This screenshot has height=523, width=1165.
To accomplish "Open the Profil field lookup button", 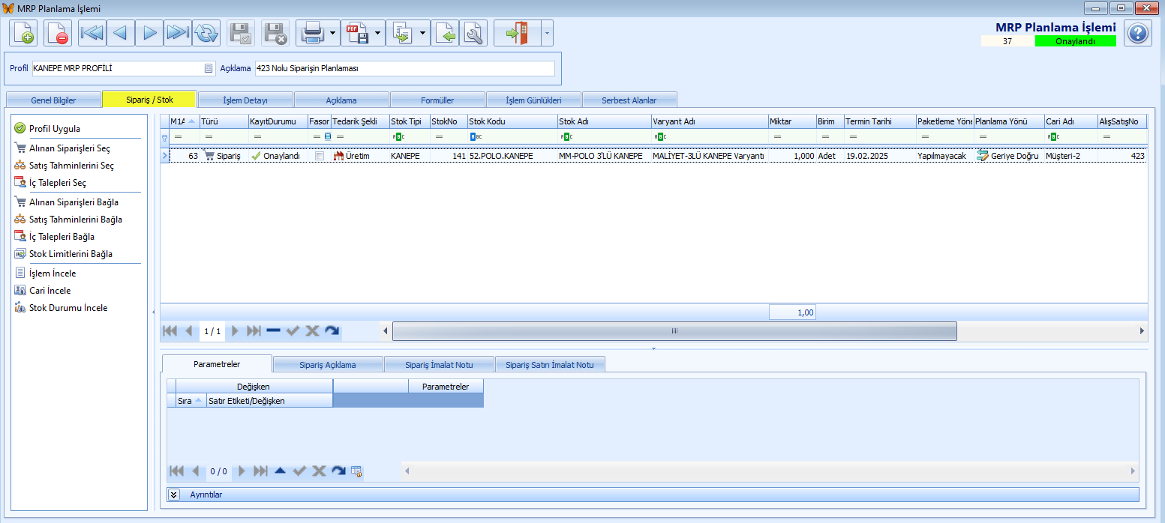I will click(x=209, y=69).
